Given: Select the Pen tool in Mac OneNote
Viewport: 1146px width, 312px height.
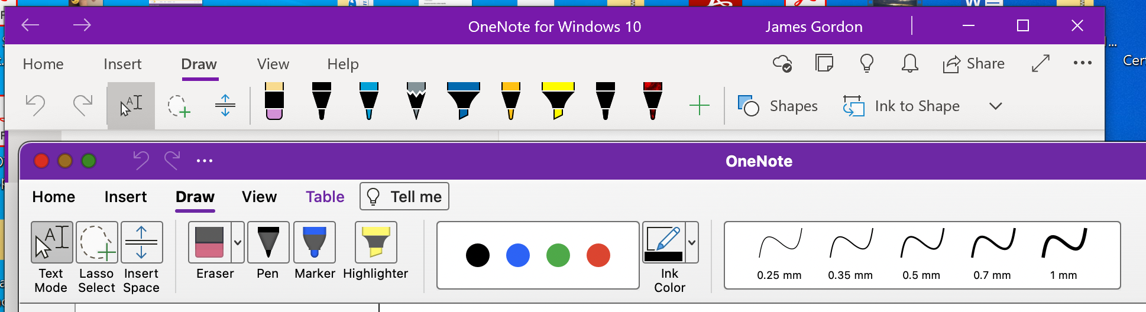Looking at the screenshot, I should point(268,242).
